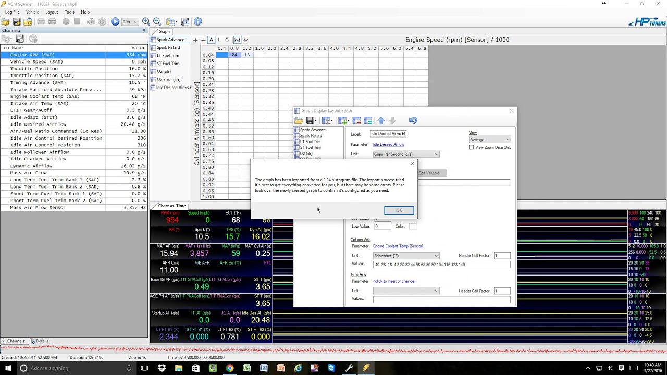The image size is (667, 375).
Task: Click the remove graph icon with red minus
Action: [356, 121]
